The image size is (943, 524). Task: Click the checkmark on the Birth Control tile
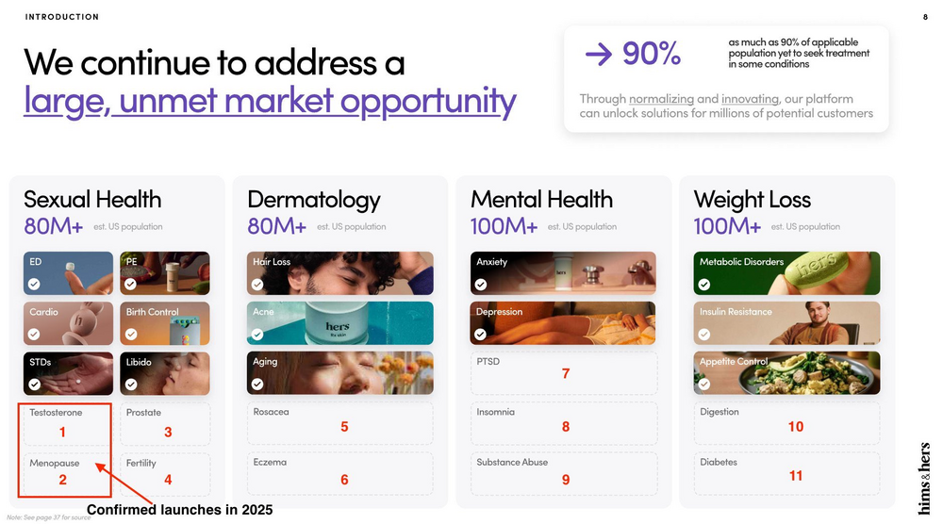[x=131, y=334]
